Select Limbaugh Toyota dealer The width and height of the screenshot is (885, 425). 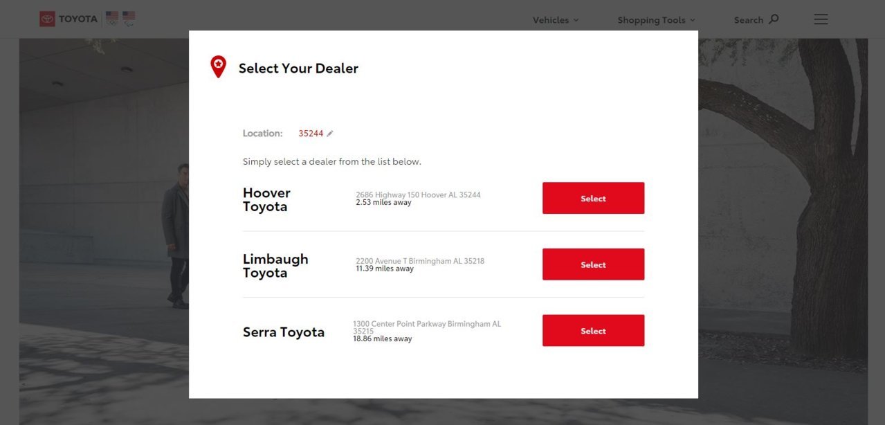[593, 264]
